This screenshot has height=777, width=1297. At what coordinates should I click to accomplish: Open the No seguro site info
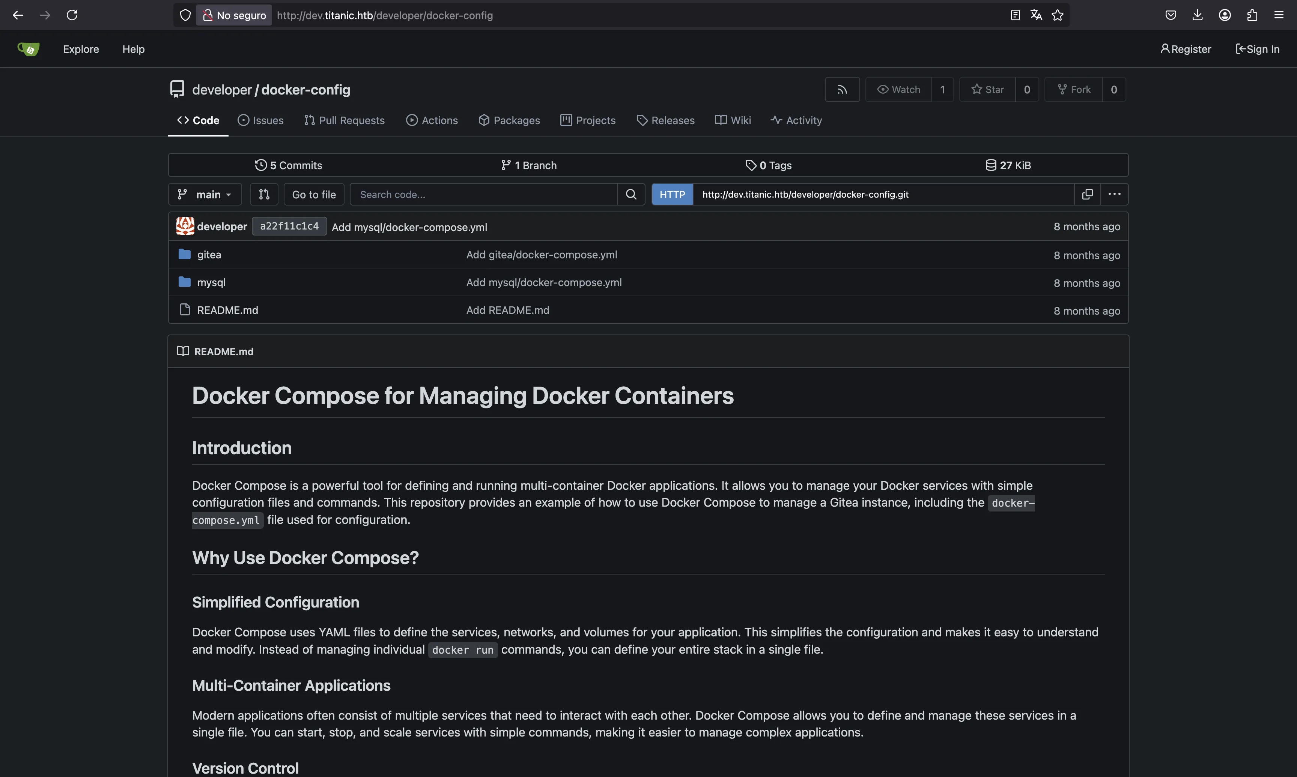click(234, 15)
